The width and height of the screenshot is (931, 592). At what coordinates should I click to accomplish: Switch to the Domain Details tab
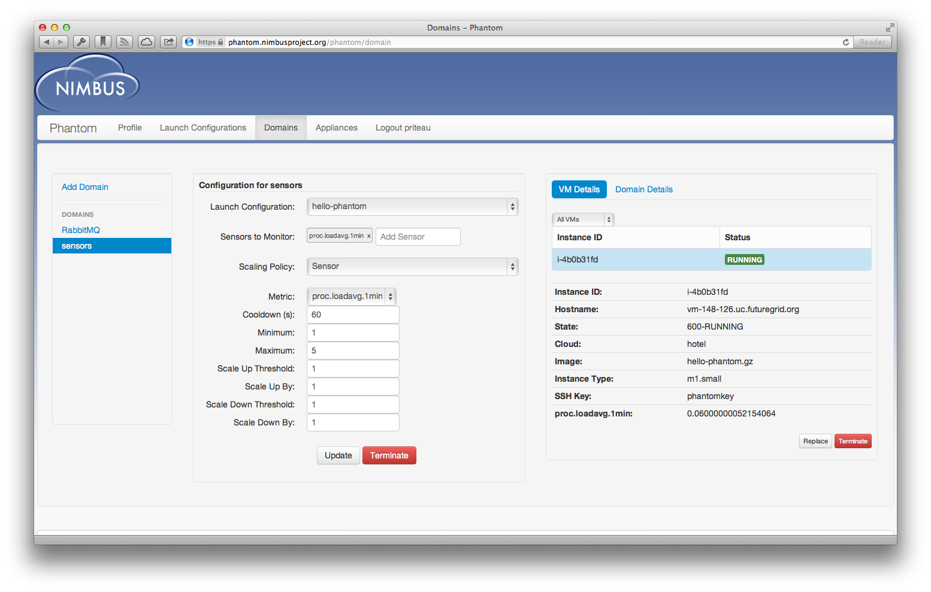(644, 189)
